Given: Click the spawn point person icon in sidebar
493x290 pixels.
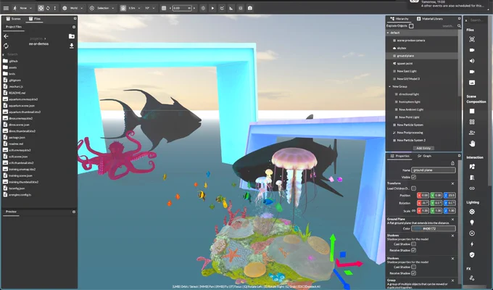Looking at the screenshot, I should (x=472, y=133).
